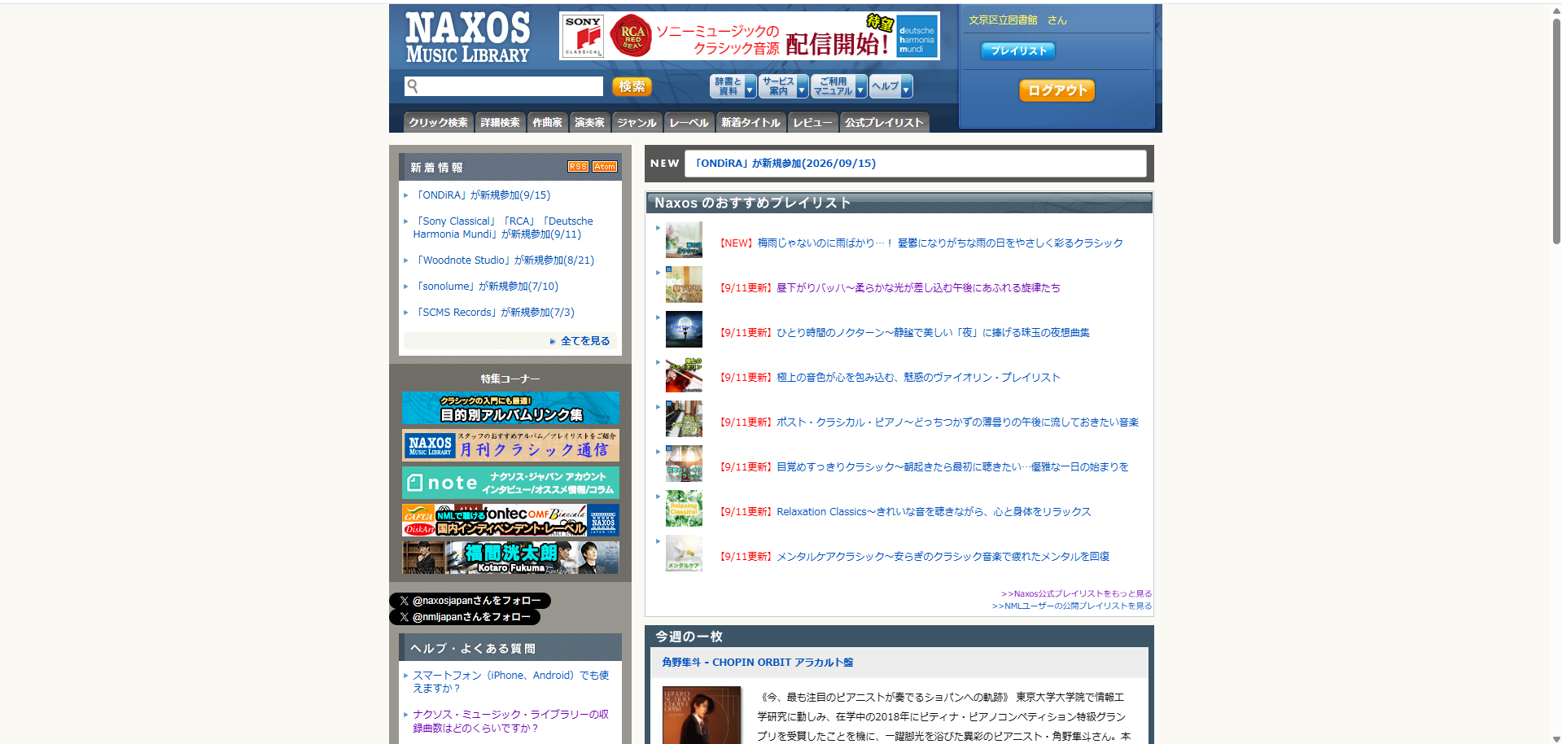1562x744 pixels.
Task: Click ひとり時間のノクターン playlist thumbnail
Action: 684,330
